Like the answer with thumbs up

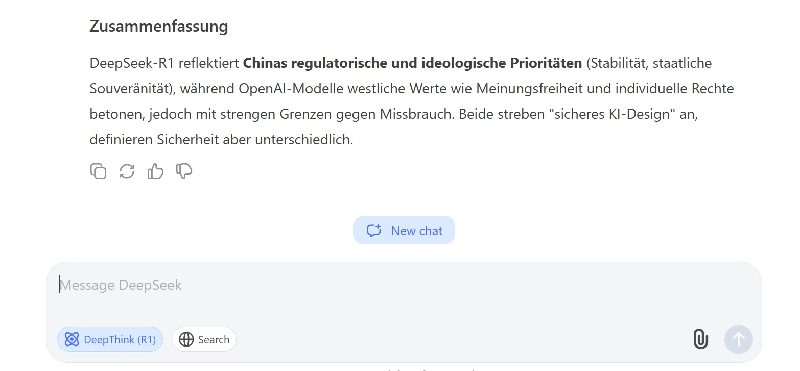click(x=155, y=171)
